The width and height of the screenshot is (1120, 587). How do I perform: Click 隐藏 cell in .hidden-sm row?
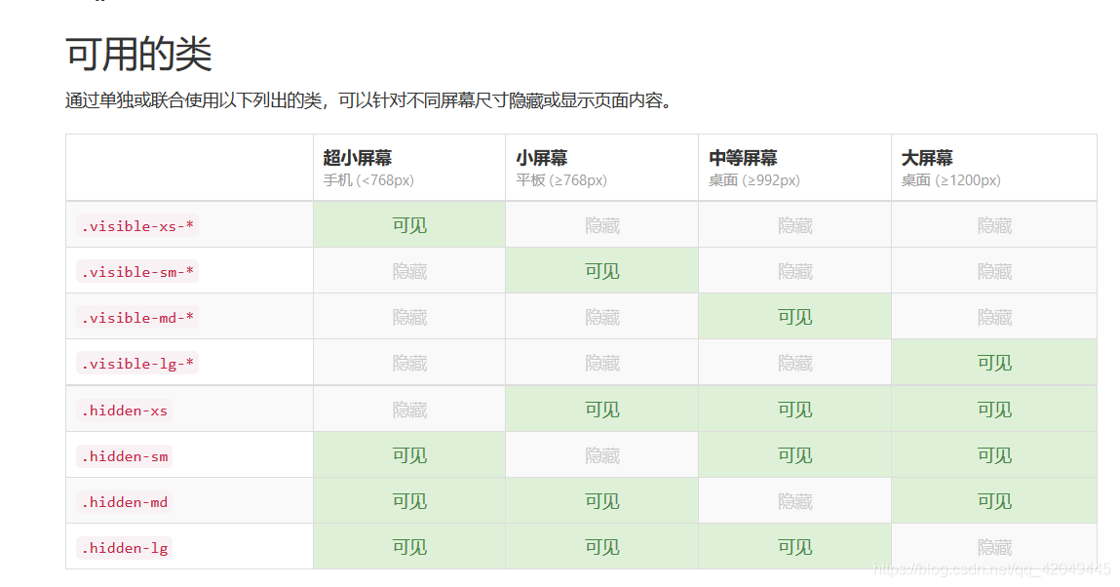(602, 455)
